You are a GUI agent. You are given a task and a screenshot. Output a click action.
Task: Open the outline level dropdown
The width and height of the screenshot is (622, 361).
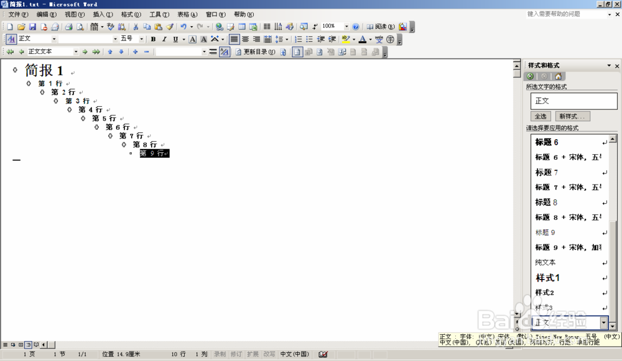pos(75,52)
